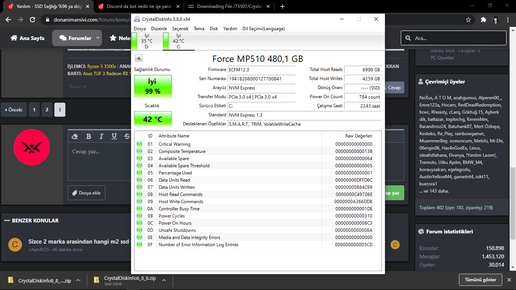The height and width of the screenshot is (290, 516).
Task: Toggle underline in reply editor
Action: (x=114, y=136)
